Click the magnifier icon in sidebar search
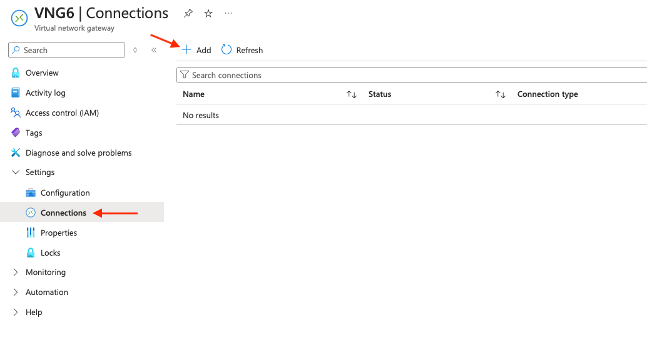This screenshot has width=647, height=355. [x=16, y=50]
